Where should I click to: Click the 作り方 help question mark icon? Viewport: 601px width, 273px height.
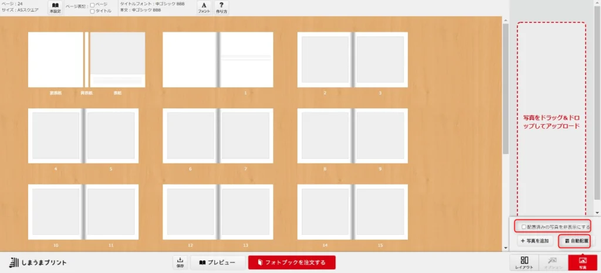221,8
